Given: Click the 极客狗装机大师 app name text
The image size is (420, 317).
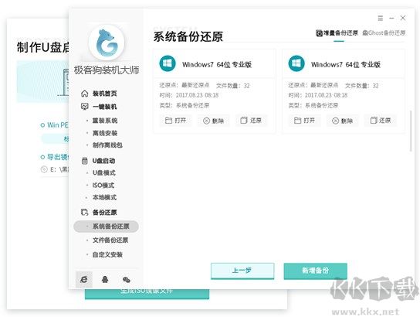Looking at the screenshot, I should (x=107, y=70).
